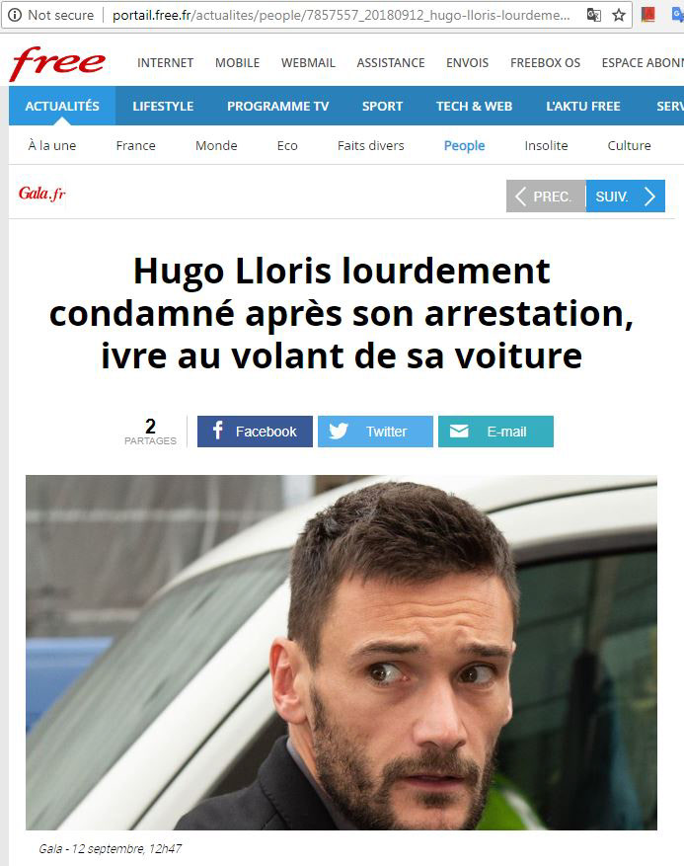Open the TECH & WEB section
This screenshot has width=684, height=866.
pos(474,106)
